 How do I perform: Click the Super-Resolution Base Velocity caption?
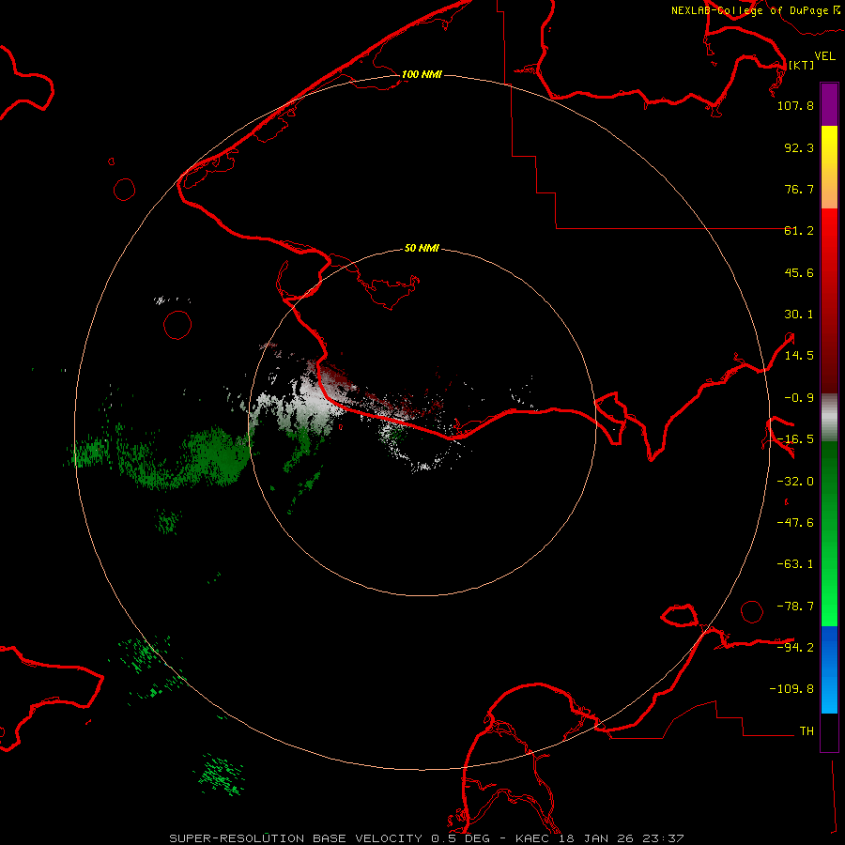427,838
